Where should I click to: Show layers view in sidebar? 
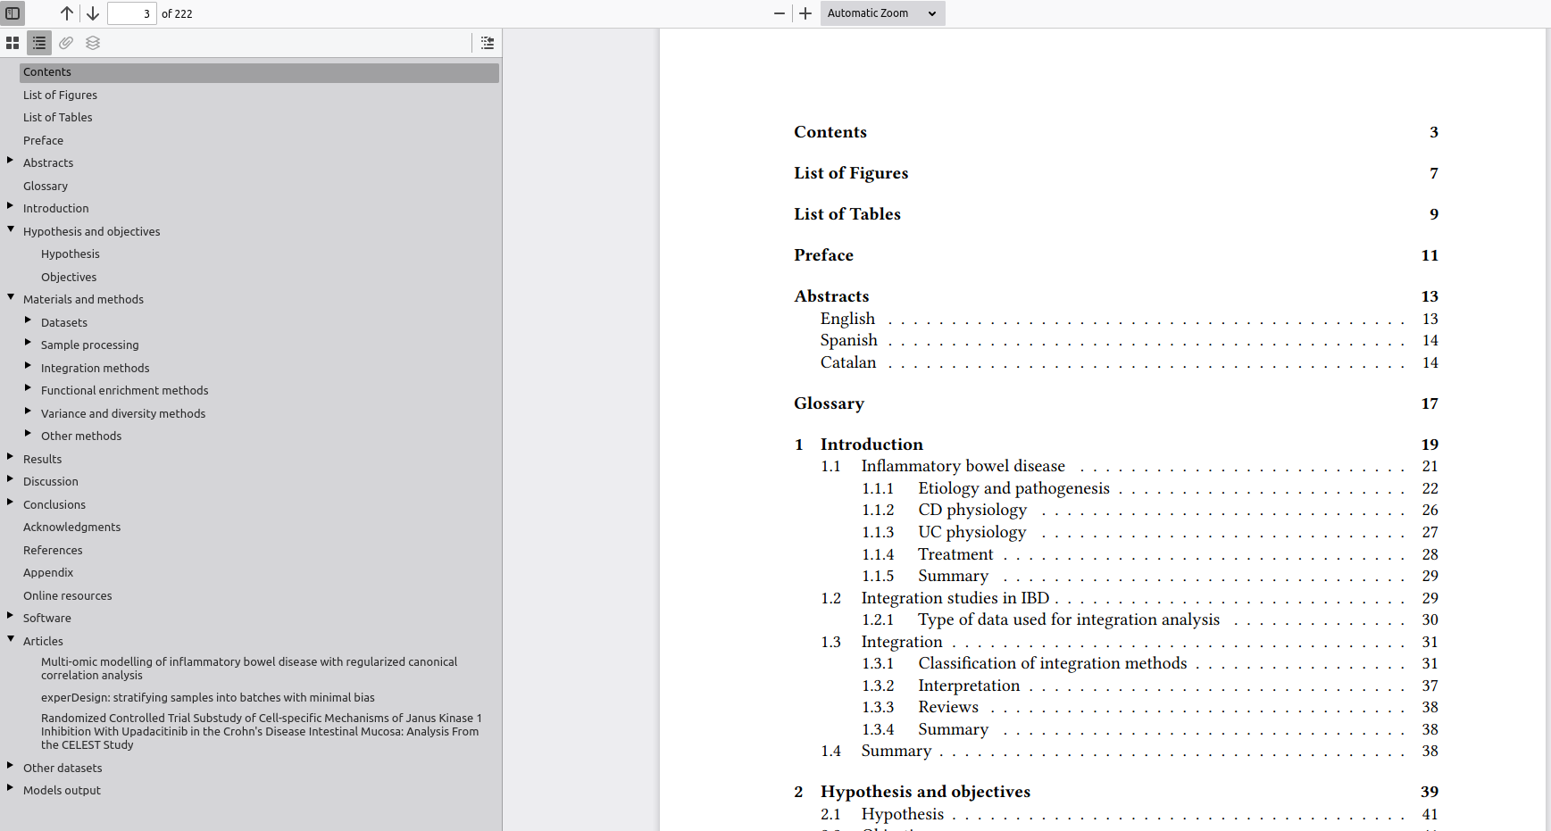93,43
